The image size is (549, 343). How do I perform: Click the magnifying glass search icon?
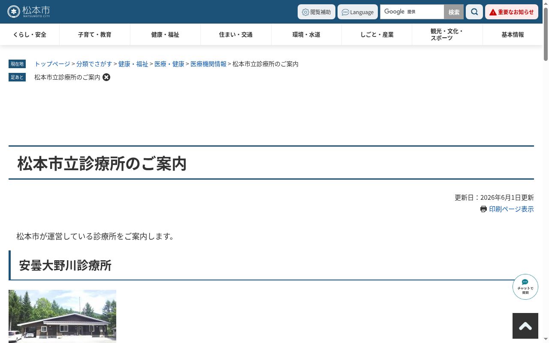(x=474, y=12)
